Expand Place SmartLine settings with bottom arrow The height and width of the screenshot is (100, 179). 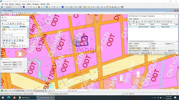pyautogui.click(x=25, y=71)
